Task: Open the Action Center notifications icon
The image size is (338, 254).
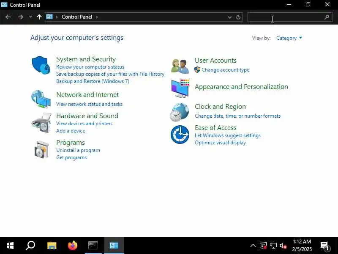Action: pos(324,246)
